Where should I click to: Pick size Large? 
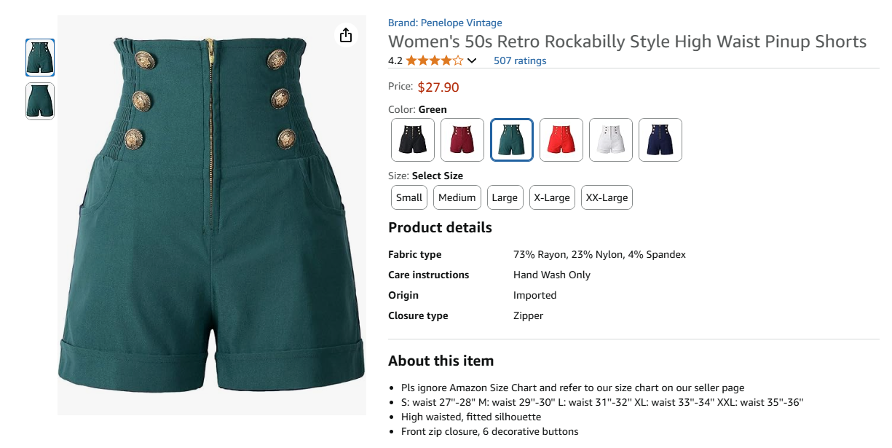tap(505, 197)
